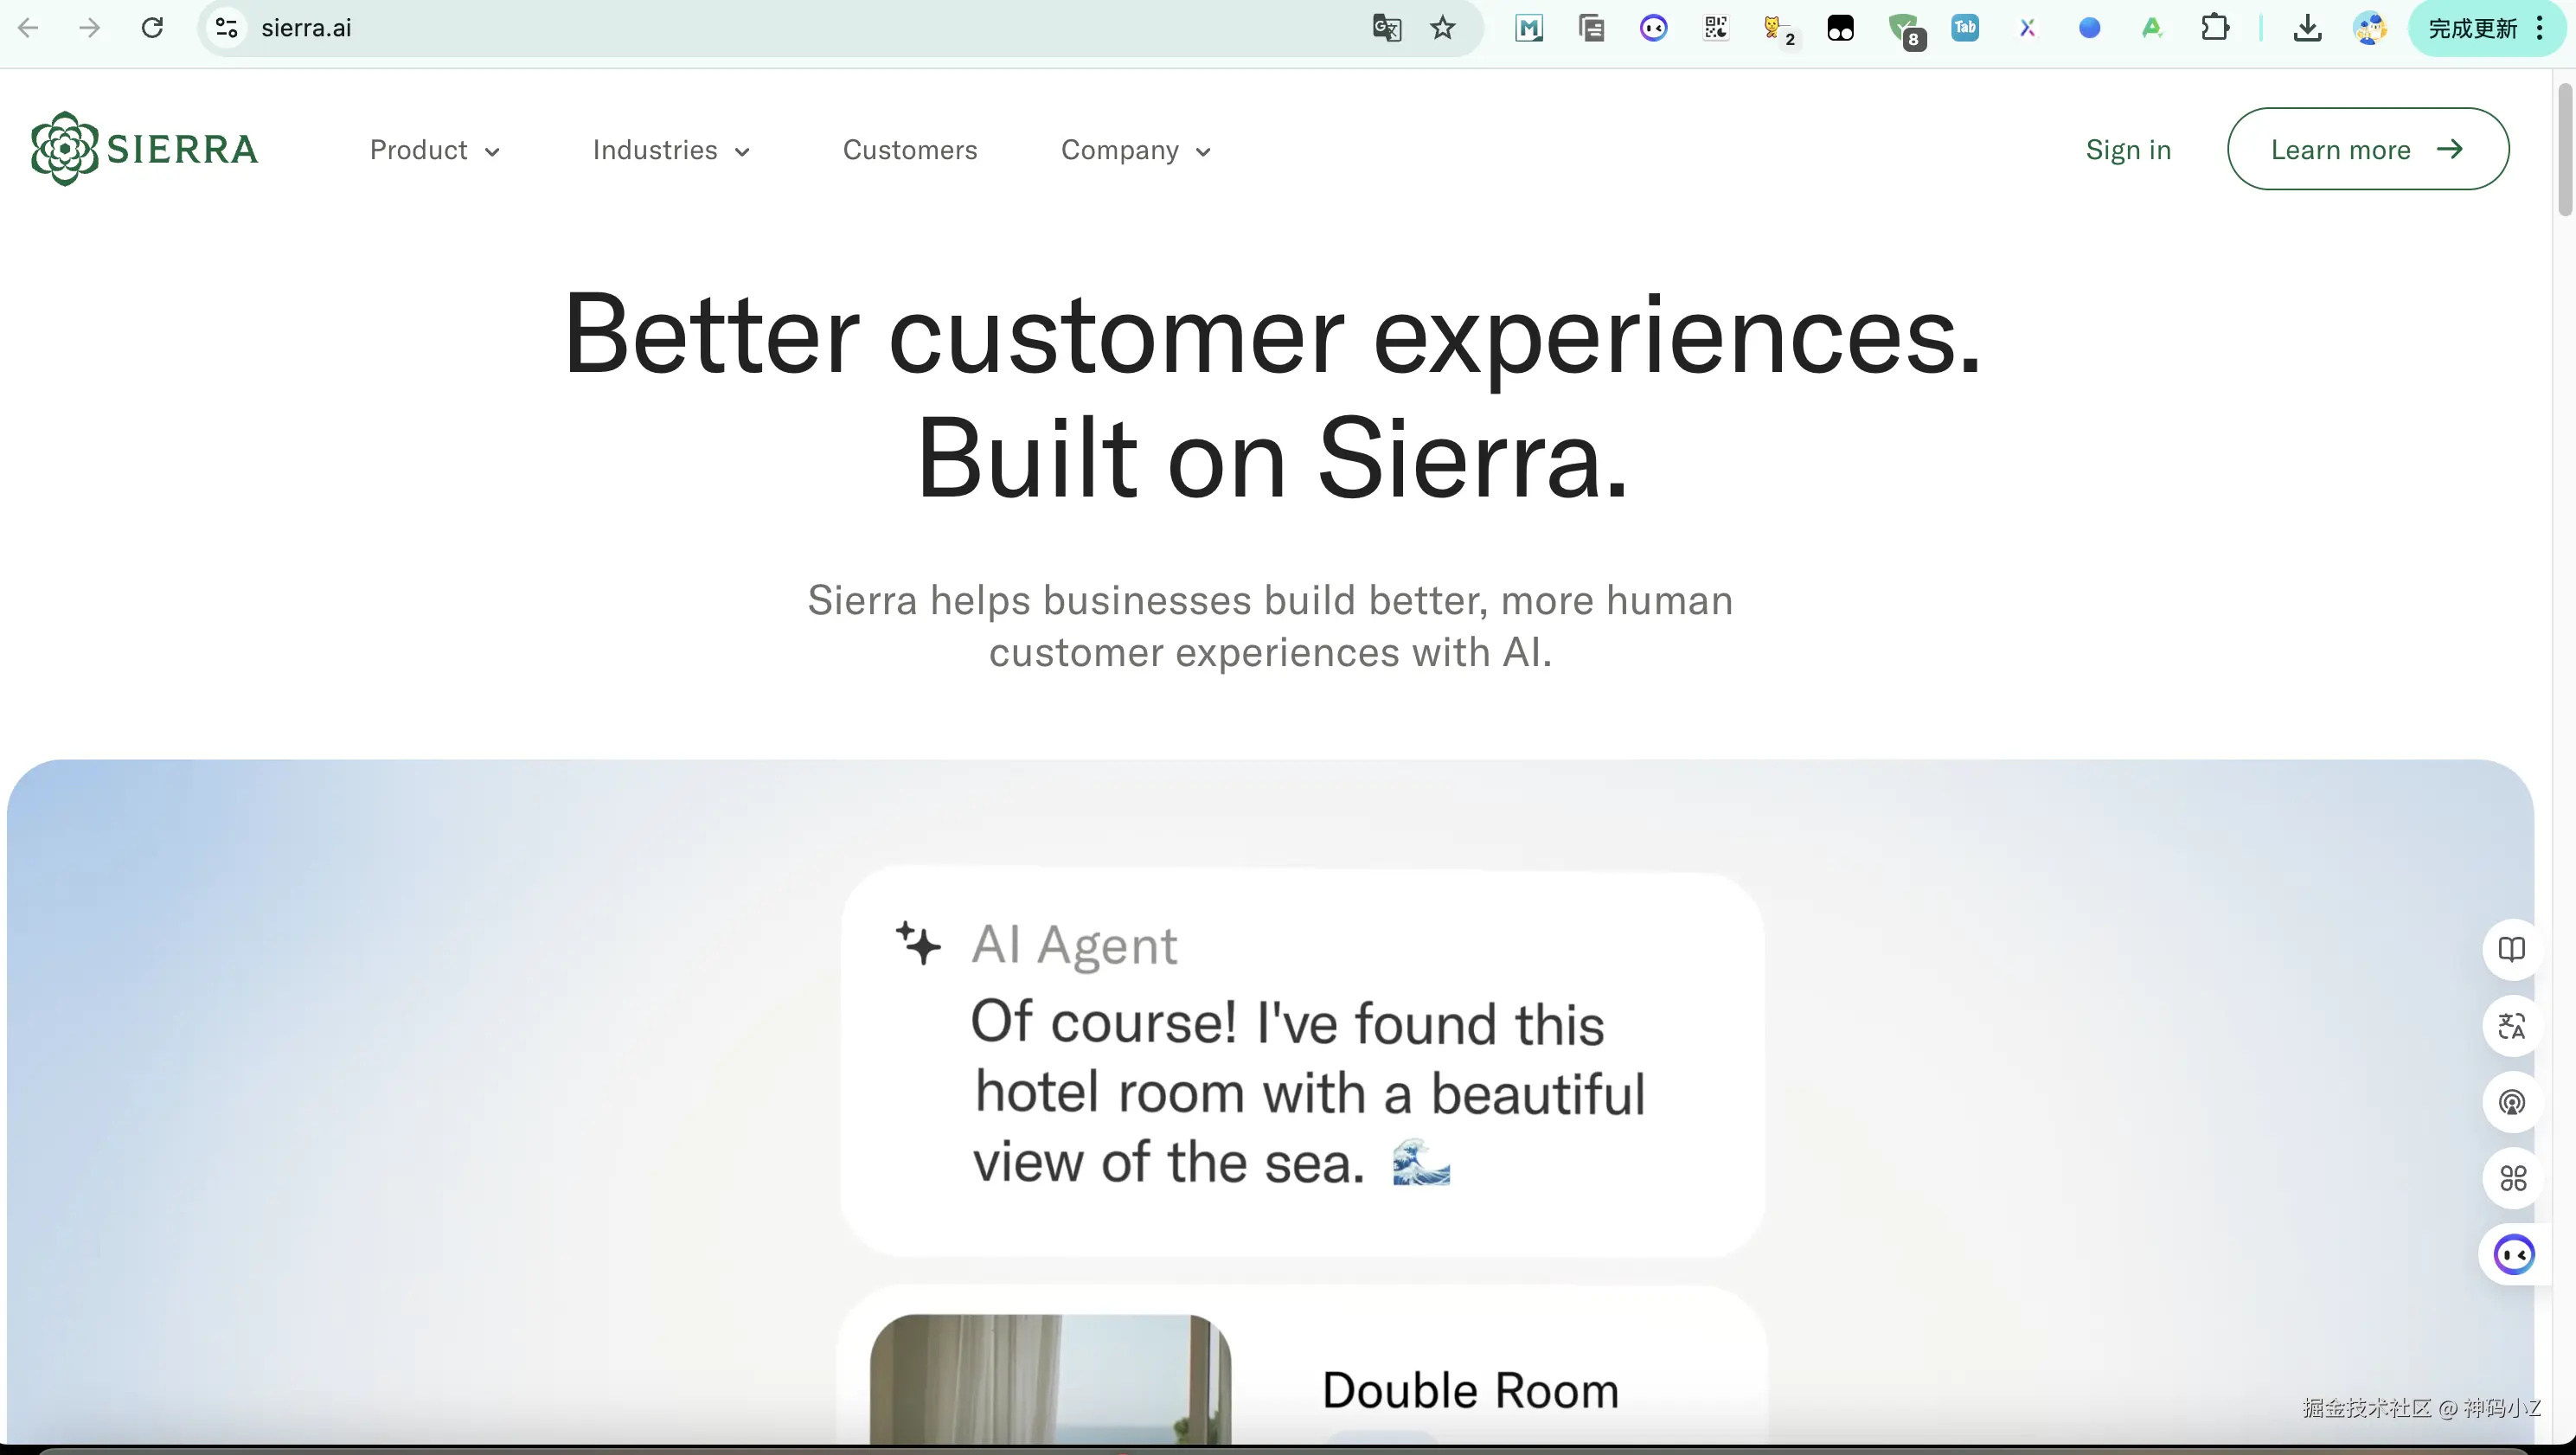Click the view site information icon

(227, 28)
